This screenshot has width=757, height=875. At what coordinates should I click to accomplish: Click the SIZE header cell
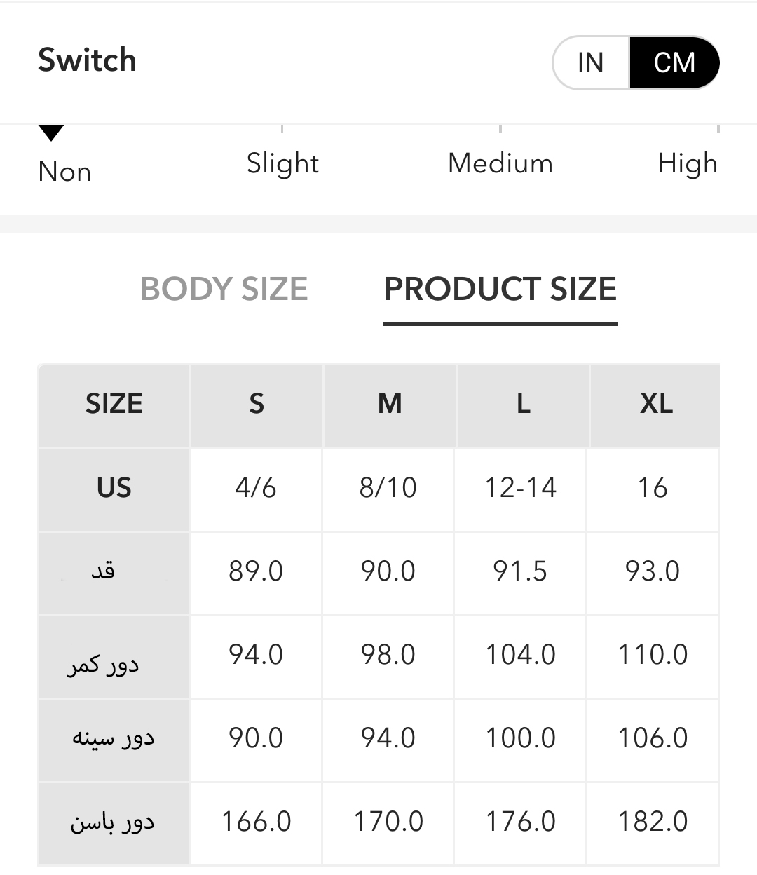click(x=114, y=404)
